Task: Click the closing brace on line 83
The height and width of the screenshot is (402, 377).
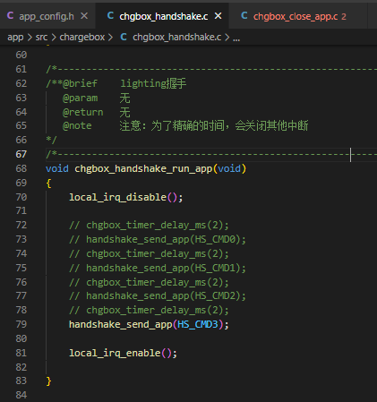Action: tap(48, 381)
